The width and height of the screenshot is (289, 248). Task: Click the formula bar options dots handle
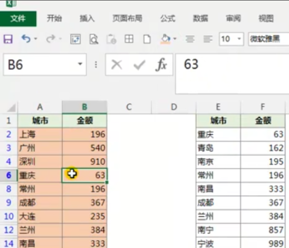point(96,65)
